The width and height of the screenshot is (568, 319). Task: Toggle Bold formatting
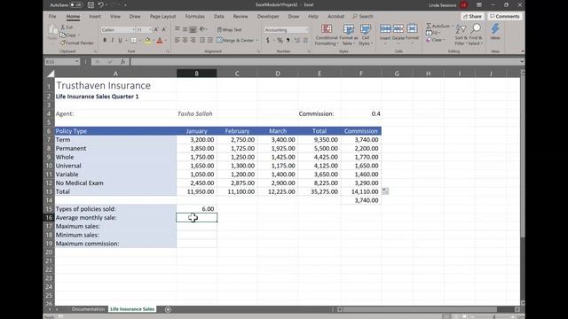click(x=105, y=40)
